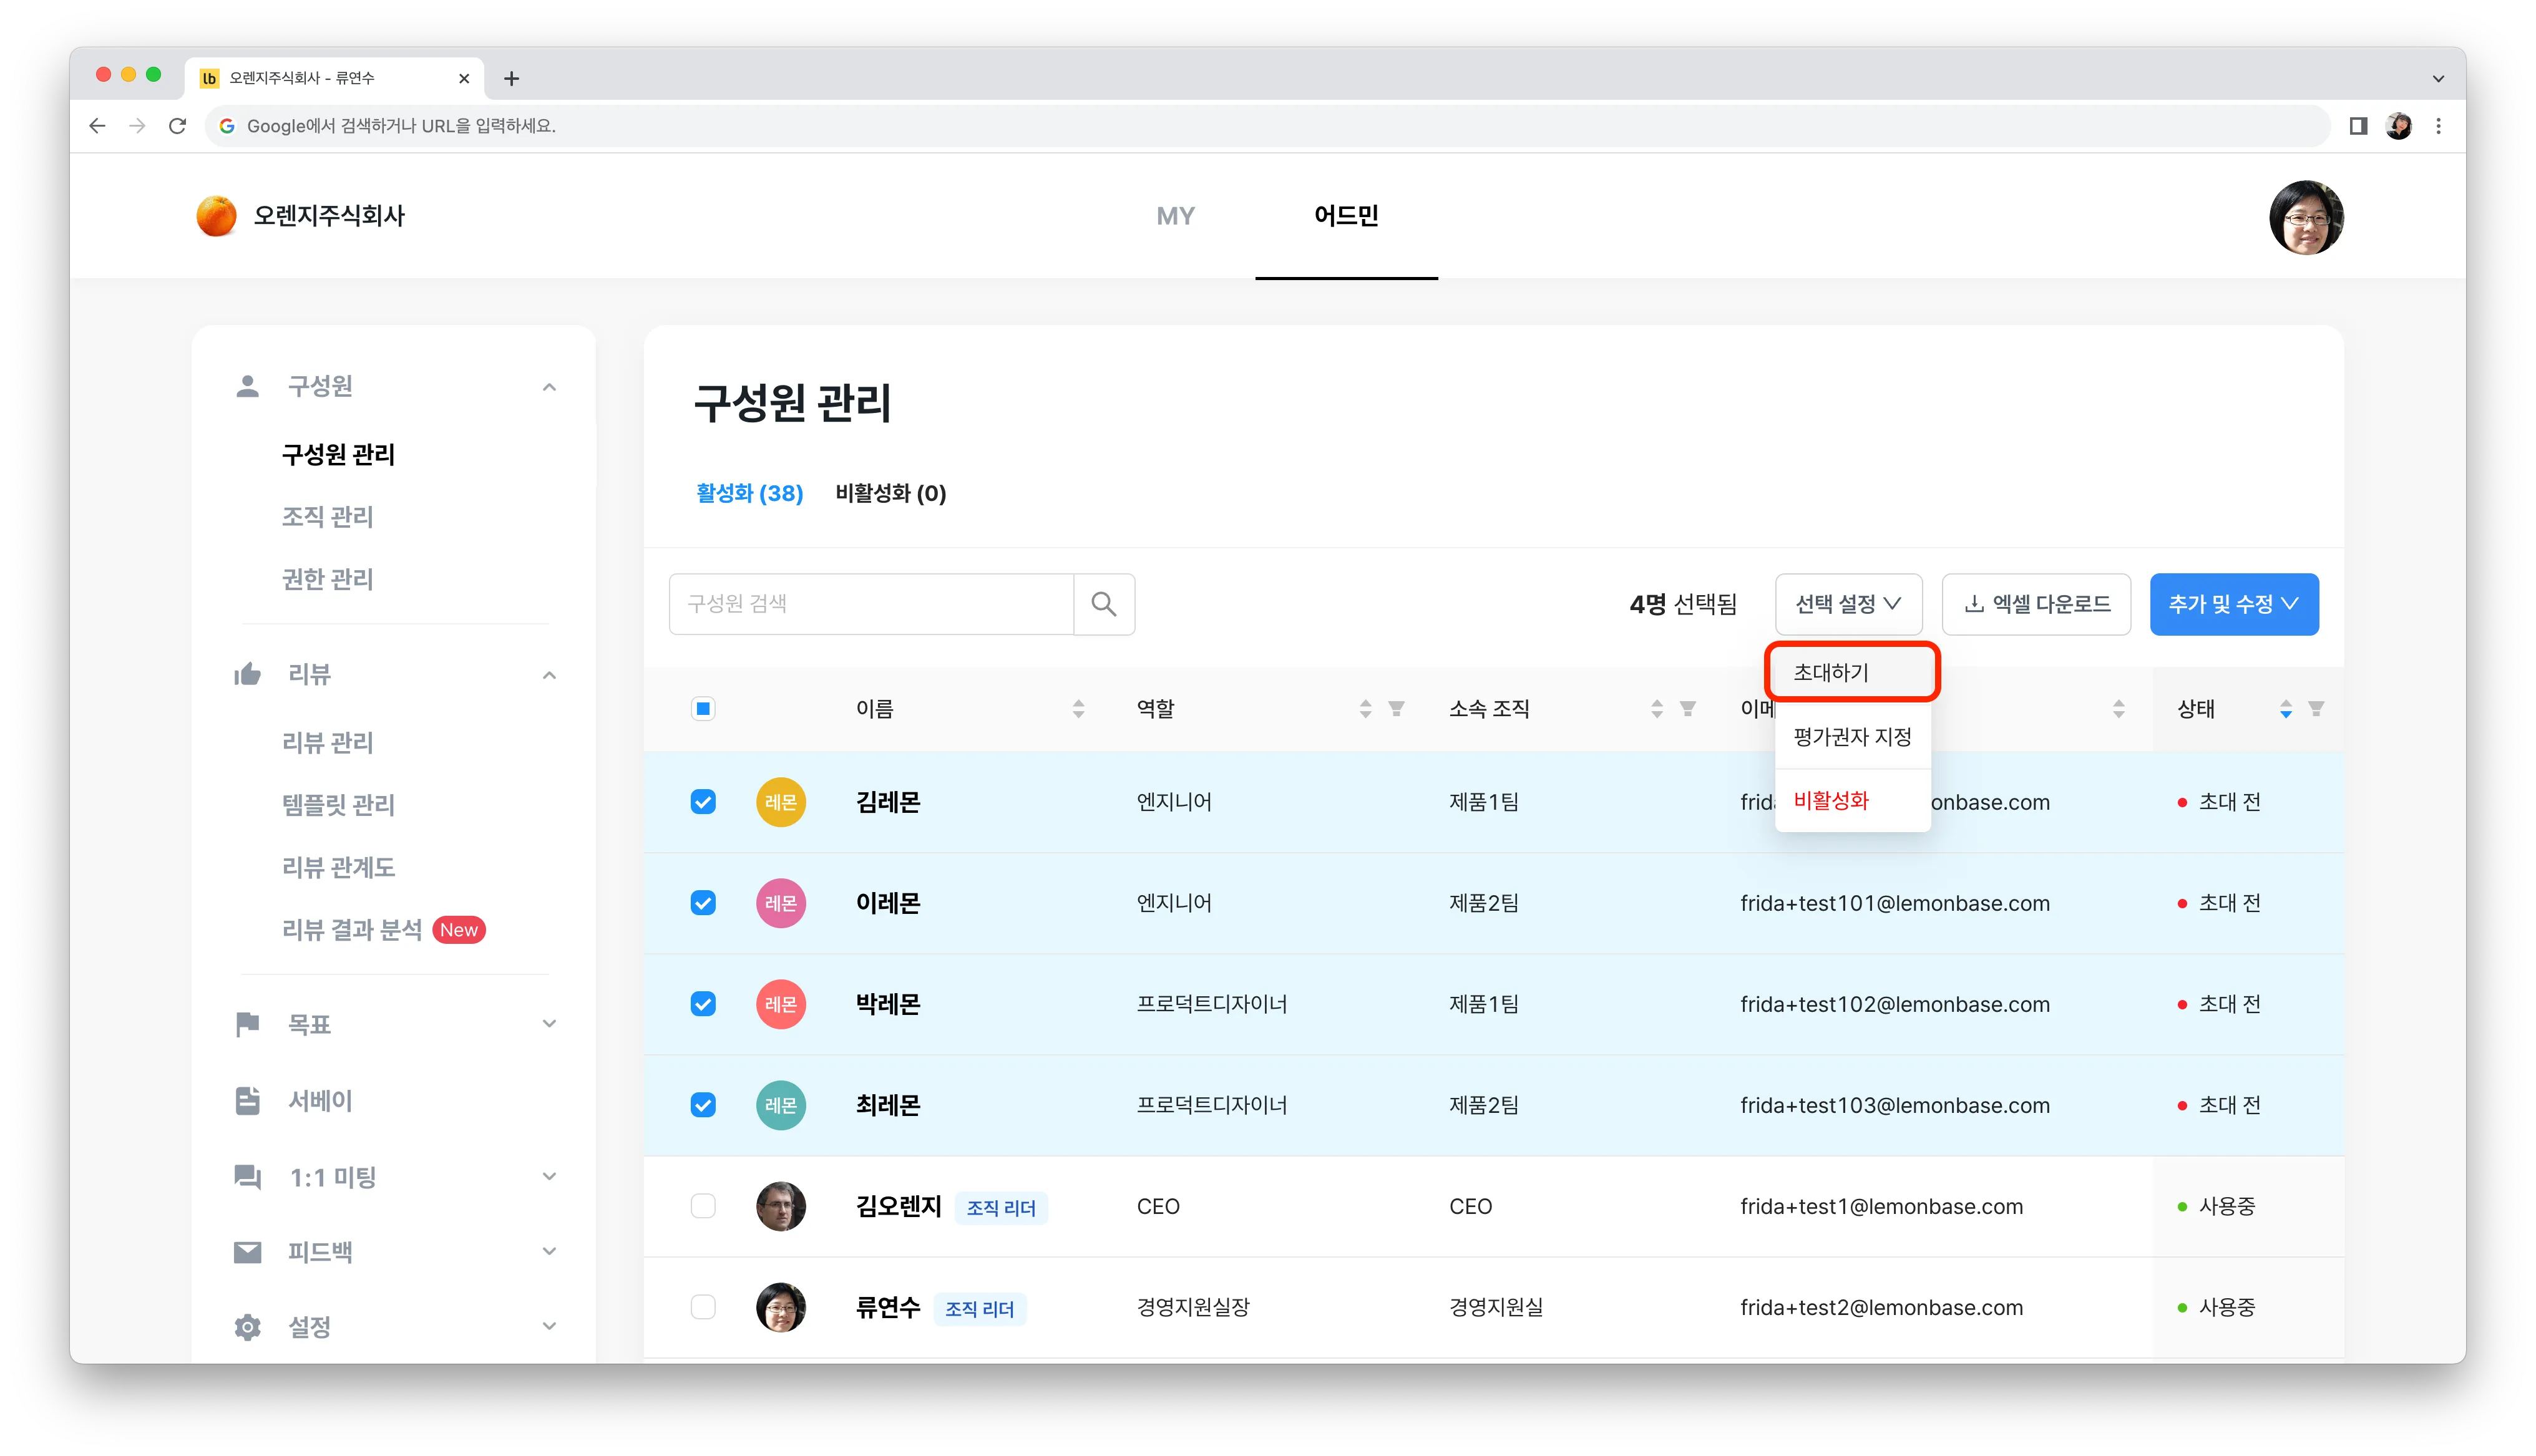Screen dimensions: 2536x1456
Task: Check 김오렌지 row checkbox
Action: click(703, 1206)
